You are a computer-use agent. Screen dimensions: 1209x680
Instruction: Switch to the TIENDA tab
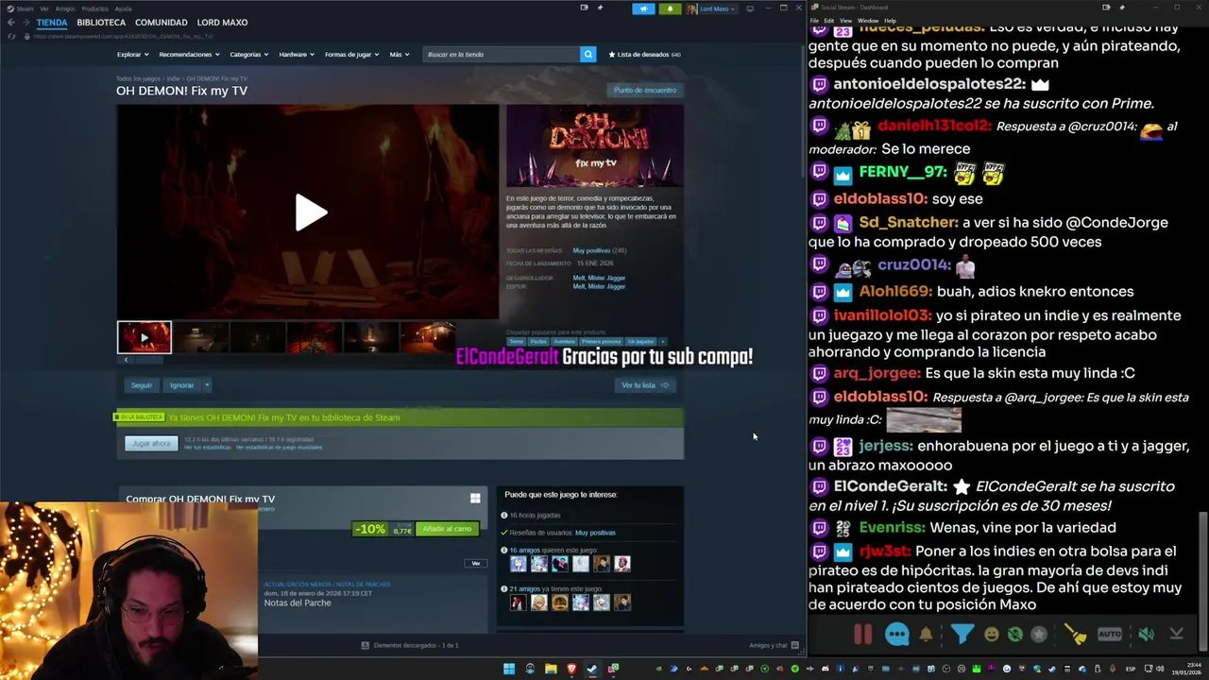coord(52,22)
